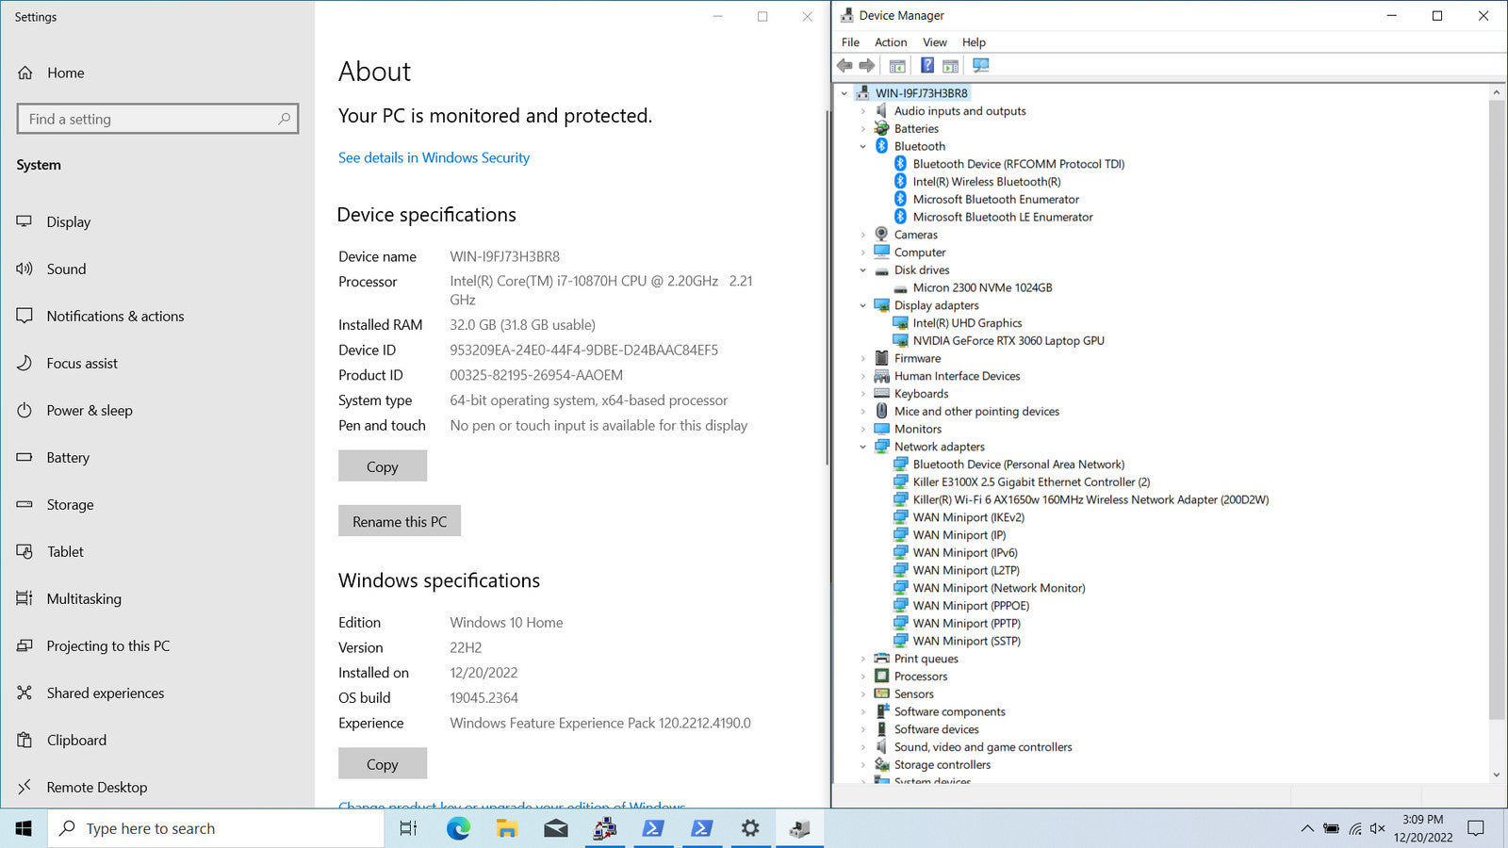The height and width of the screenshot is (848, 1508).
Task: Click the Rename this PC button
Action: pyautogui.click(x=400, y=521)
